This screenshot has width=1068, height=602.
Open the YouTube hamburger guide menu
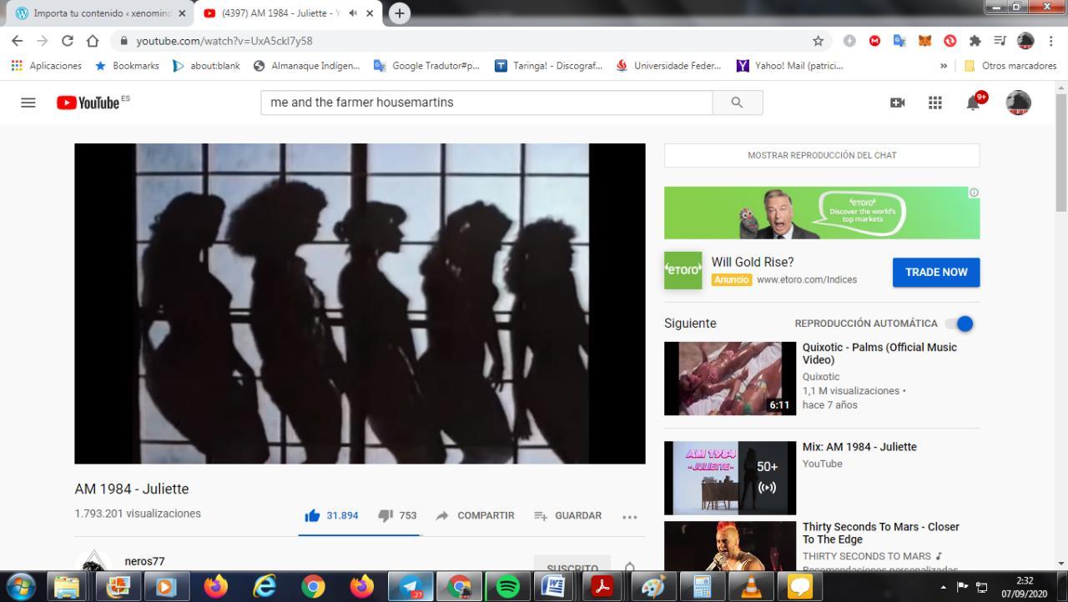click(28, 103)
